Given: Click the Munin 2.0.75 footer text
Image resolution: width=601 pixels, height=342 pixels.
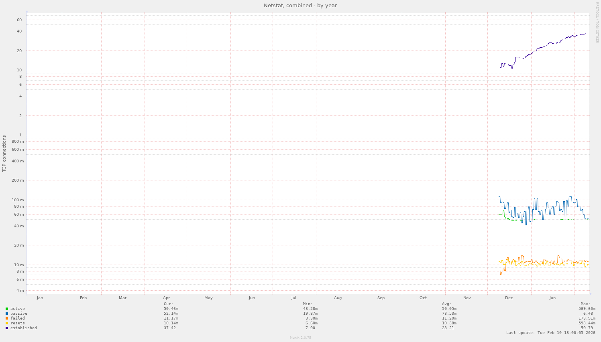Looking at the screenshot, I should (x=300, y=337).
